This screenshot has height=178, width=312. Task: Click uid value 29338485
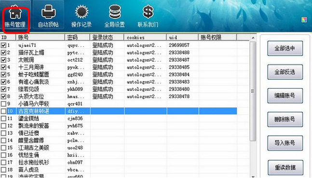[179, 67]
